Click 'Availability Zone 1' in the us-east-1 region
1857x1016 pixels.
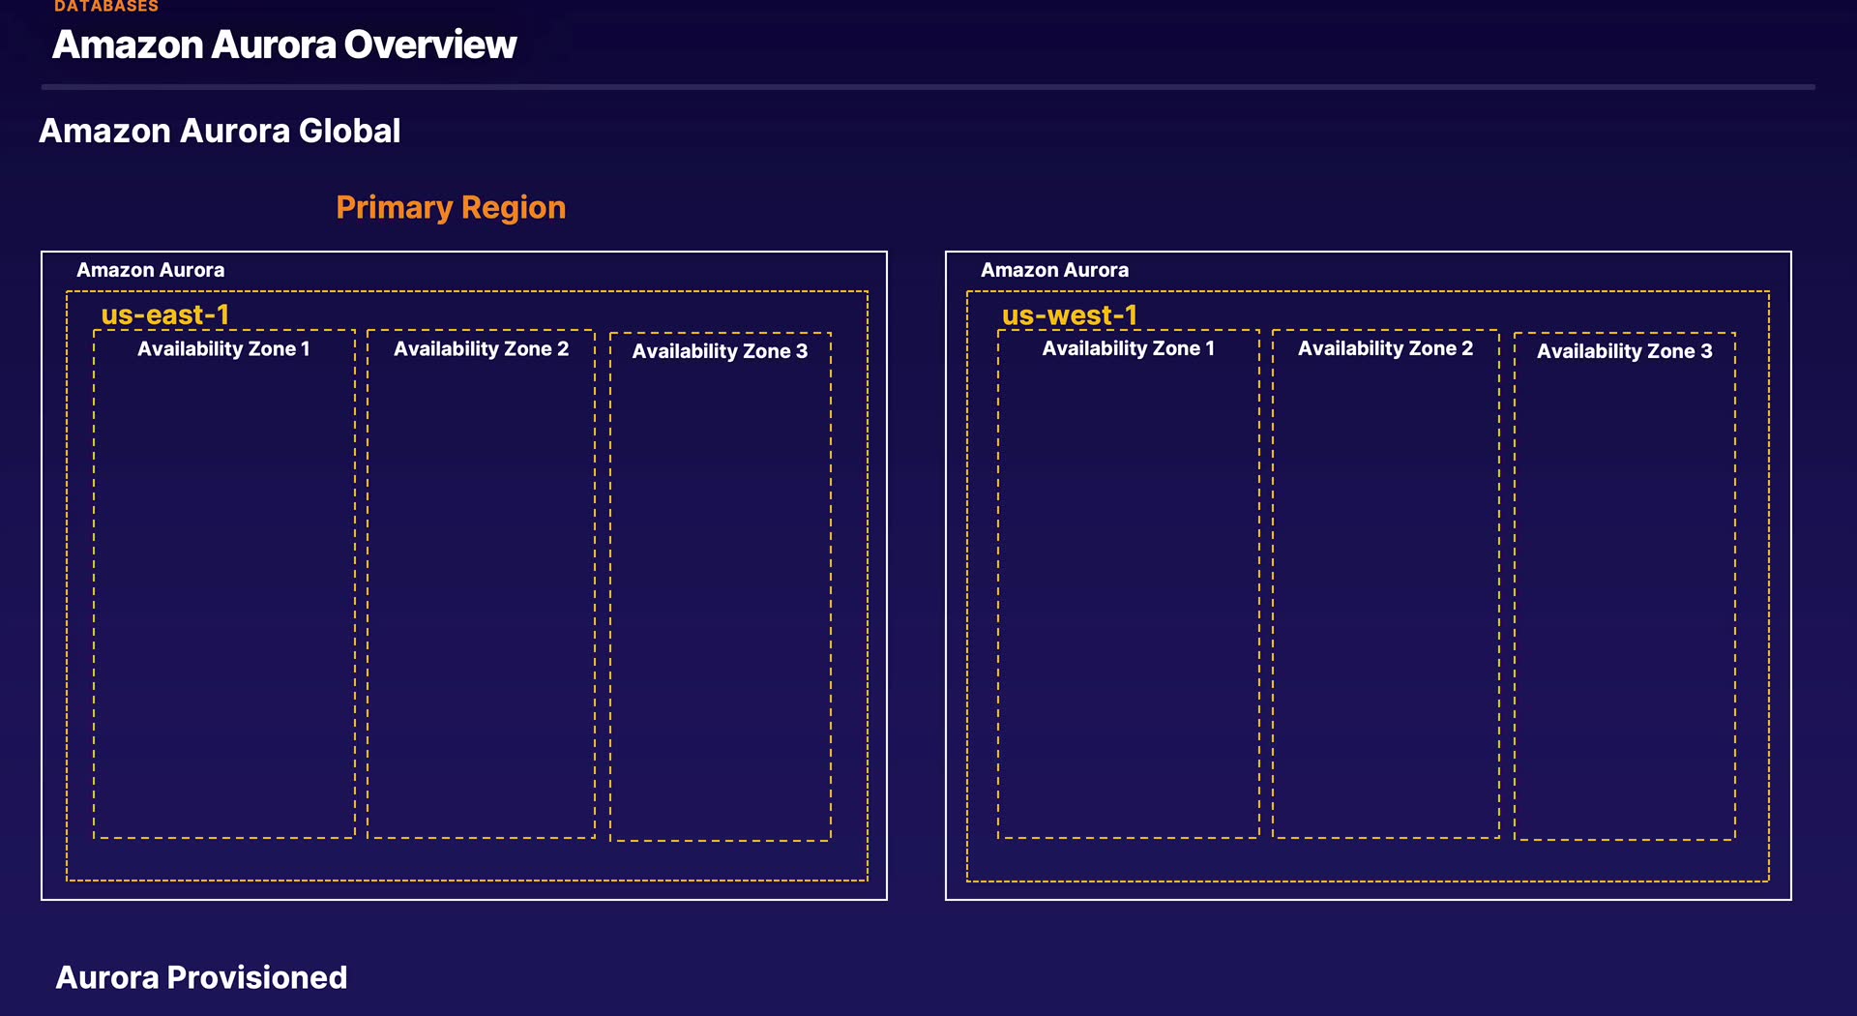223,349
